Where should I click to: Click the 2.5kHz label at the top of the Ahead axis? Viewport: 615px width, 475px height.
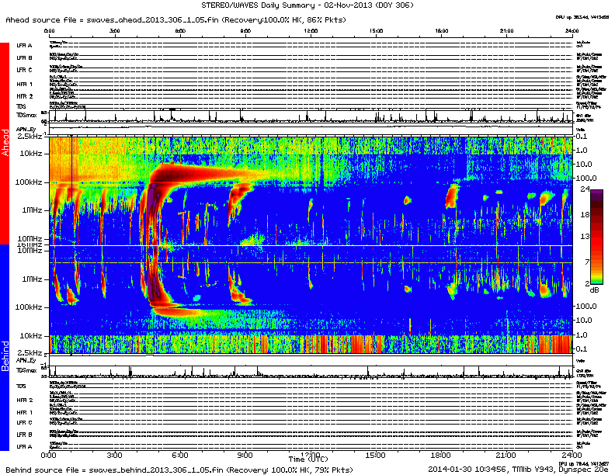[30, 137]
